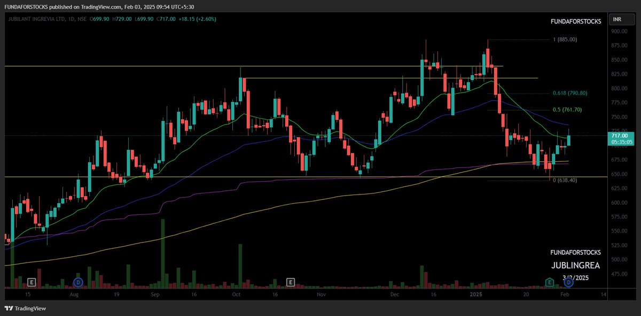Screen dimensions: 641x316
Task: Select the Fibonacci level 1 (885.00) label
Action: click(x=565, y=39)
